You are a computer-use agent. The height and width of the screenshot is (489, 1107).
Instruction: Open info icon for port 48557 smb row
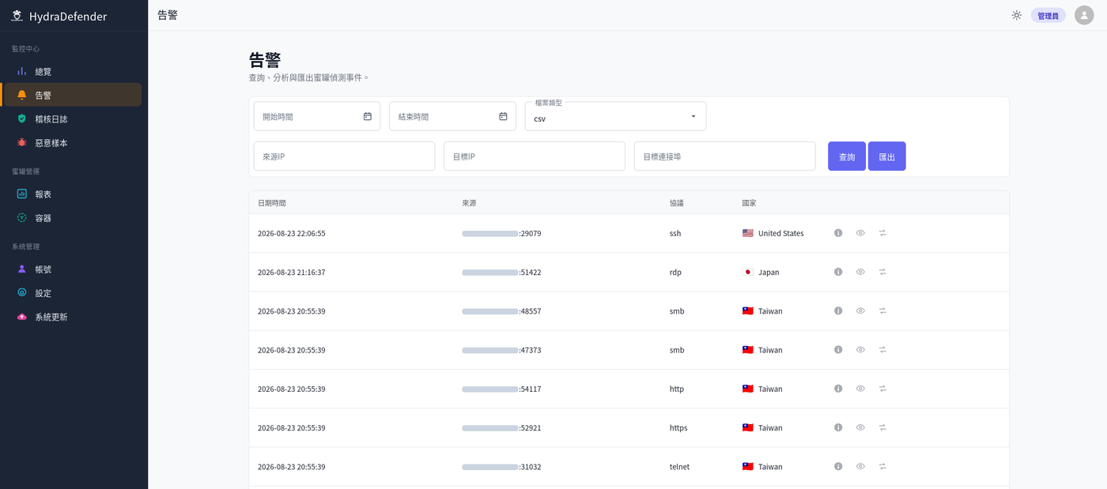(838, 310)
